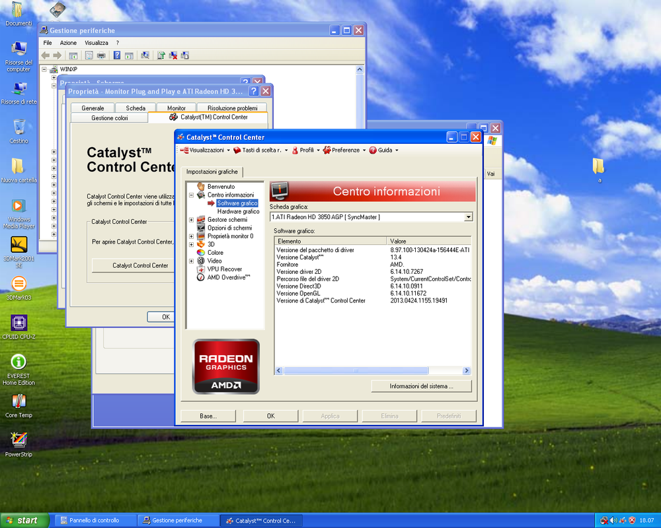Select the Video film reel icon
Viewport: 661px width, 528px height.
pyautogui.click(x=201, y=261)
